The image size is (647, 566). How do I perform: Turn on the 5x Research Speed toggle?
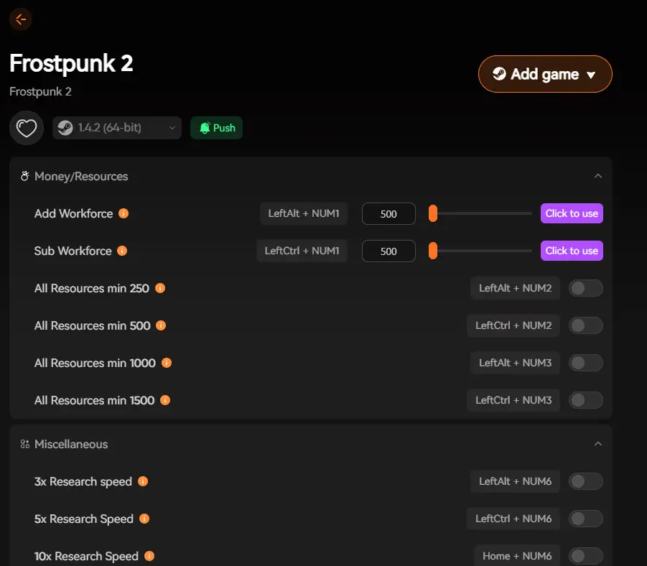point(585,518)
